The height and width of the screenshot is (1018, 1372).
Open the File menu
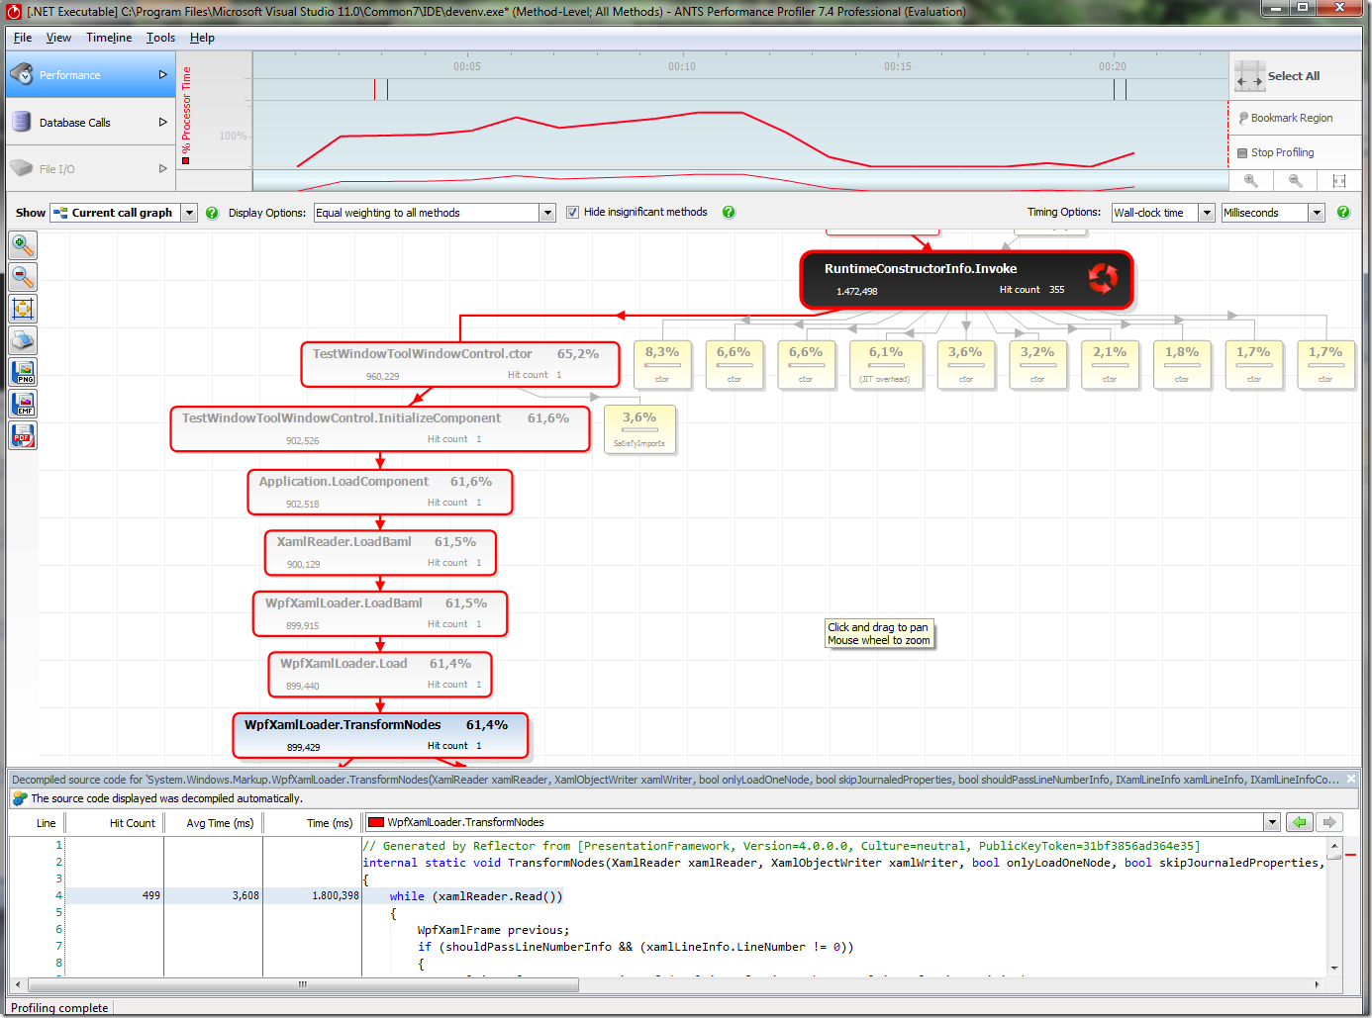coord(23,38)
